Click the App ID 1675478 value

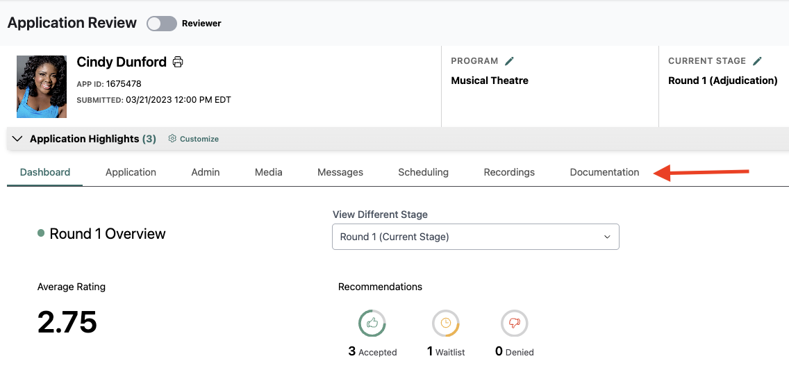[124, 84]
